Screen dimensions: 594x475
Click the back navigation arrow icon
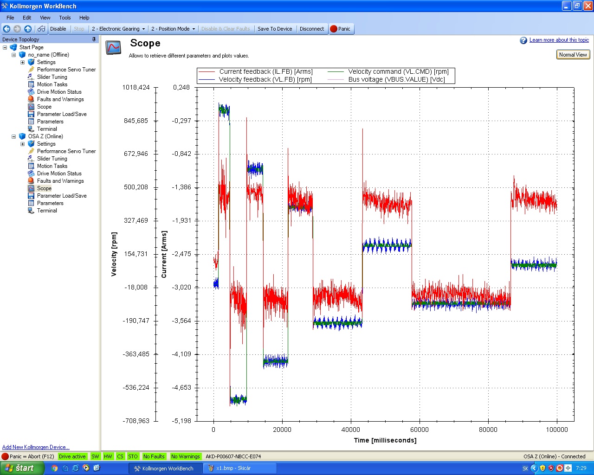(7, 29)
